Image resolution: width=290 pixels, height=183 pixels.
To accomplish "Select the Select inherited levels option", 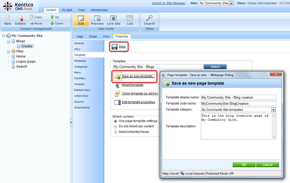I will point(116,132).
